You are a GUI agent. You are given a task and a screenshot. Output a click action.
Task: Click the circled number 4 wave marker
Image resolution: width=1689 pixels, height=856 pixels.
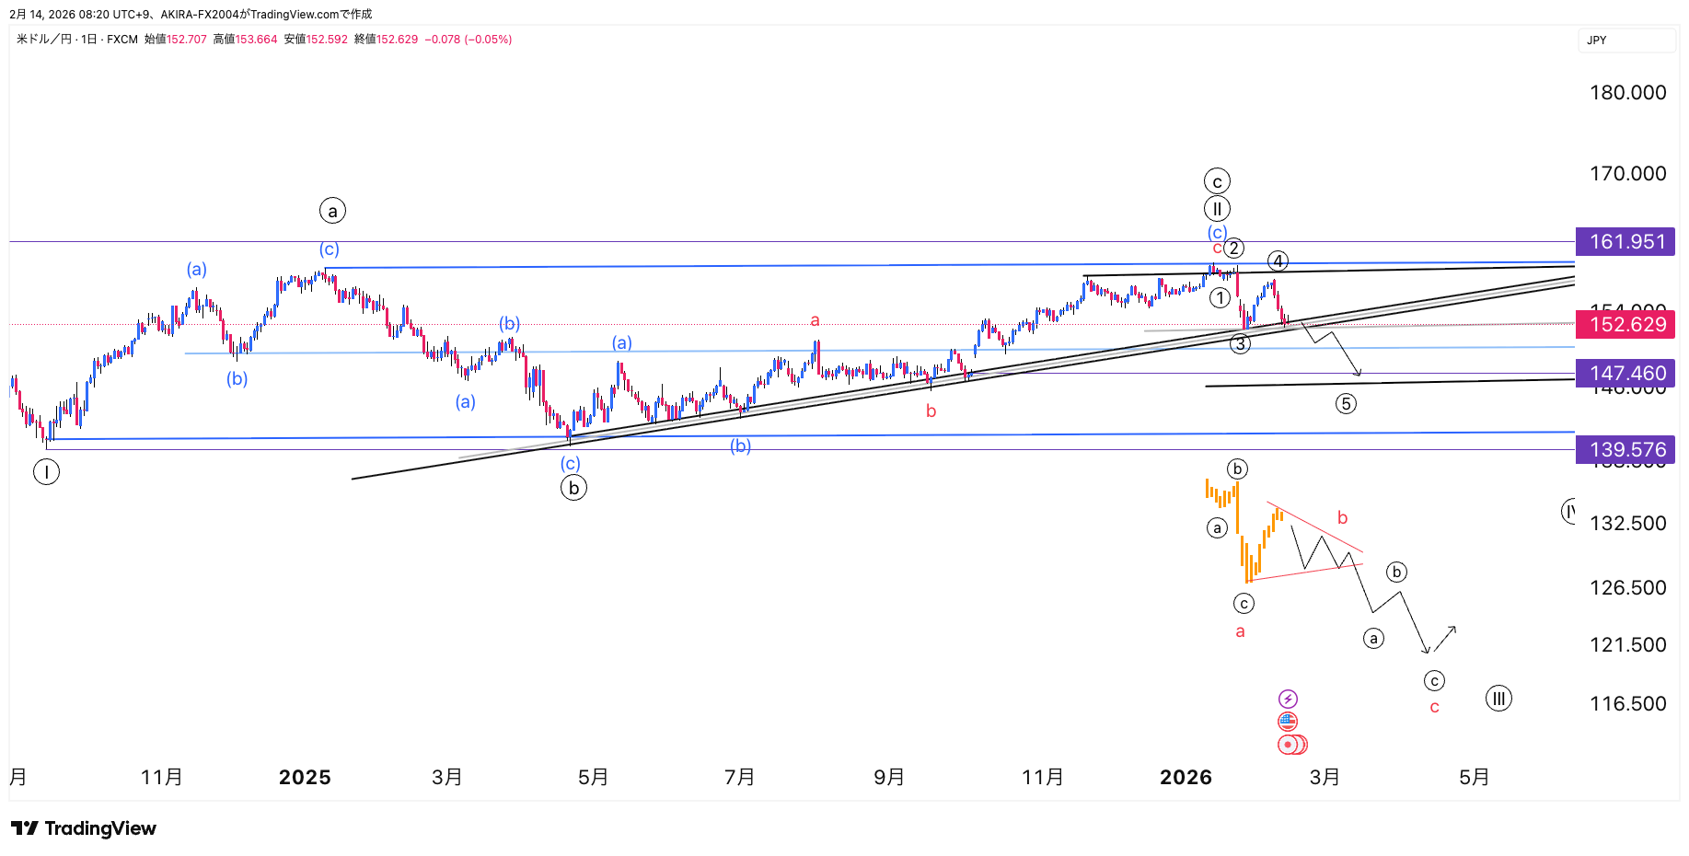point(1278,260)
